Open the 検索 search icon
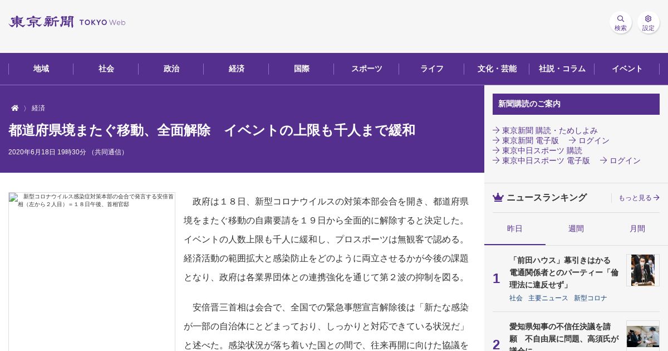The image size is (668, 351). pyautogui.click(x=620, y=22)
